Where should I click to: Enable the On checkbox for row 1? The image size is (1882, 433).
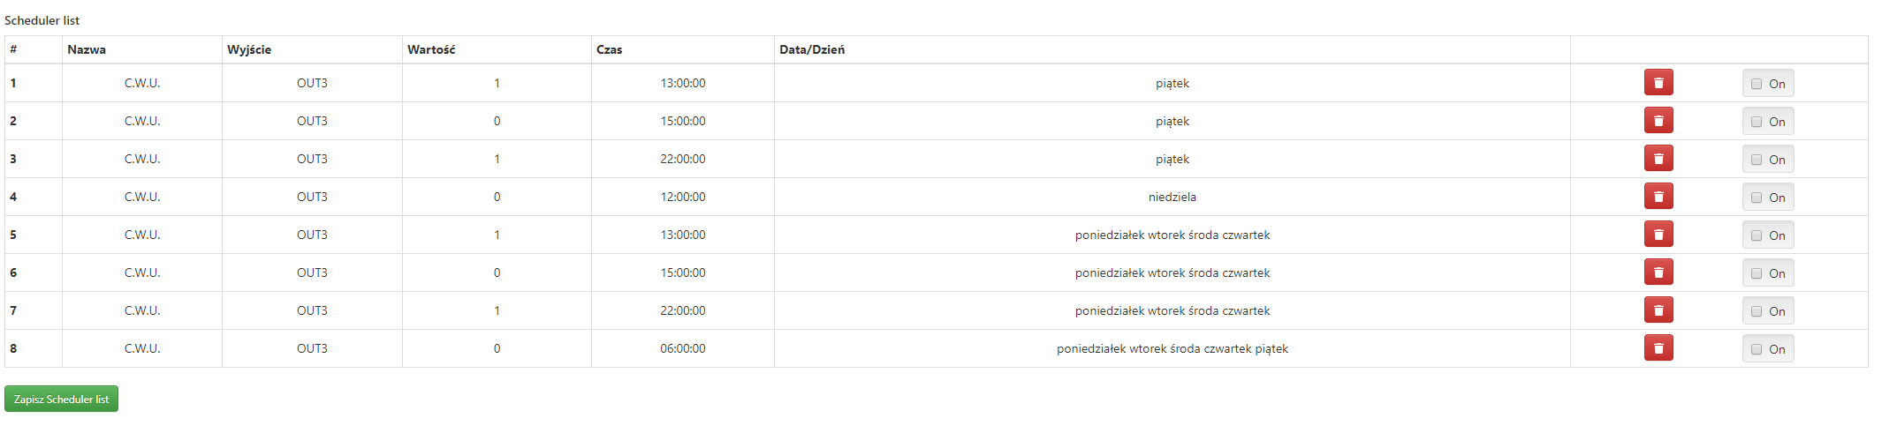(1757, 84)
